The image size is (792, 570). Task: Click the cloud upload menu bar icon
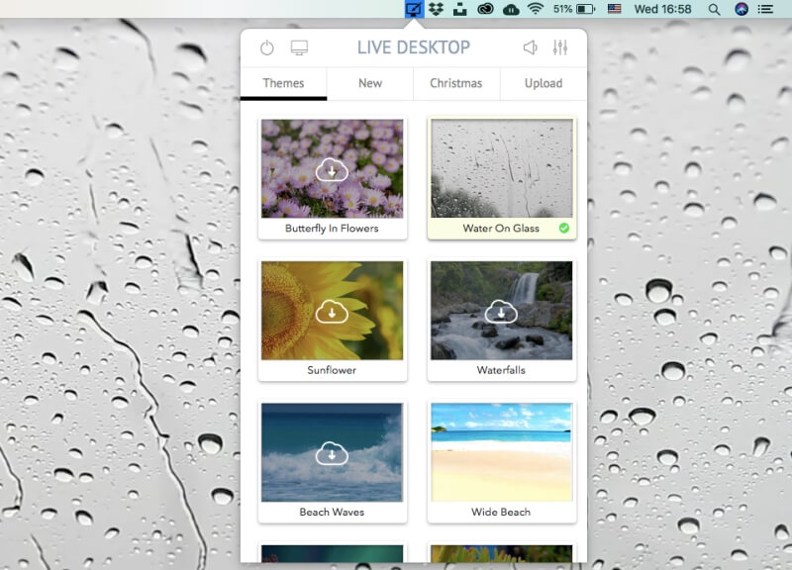(x=511, y=9)
